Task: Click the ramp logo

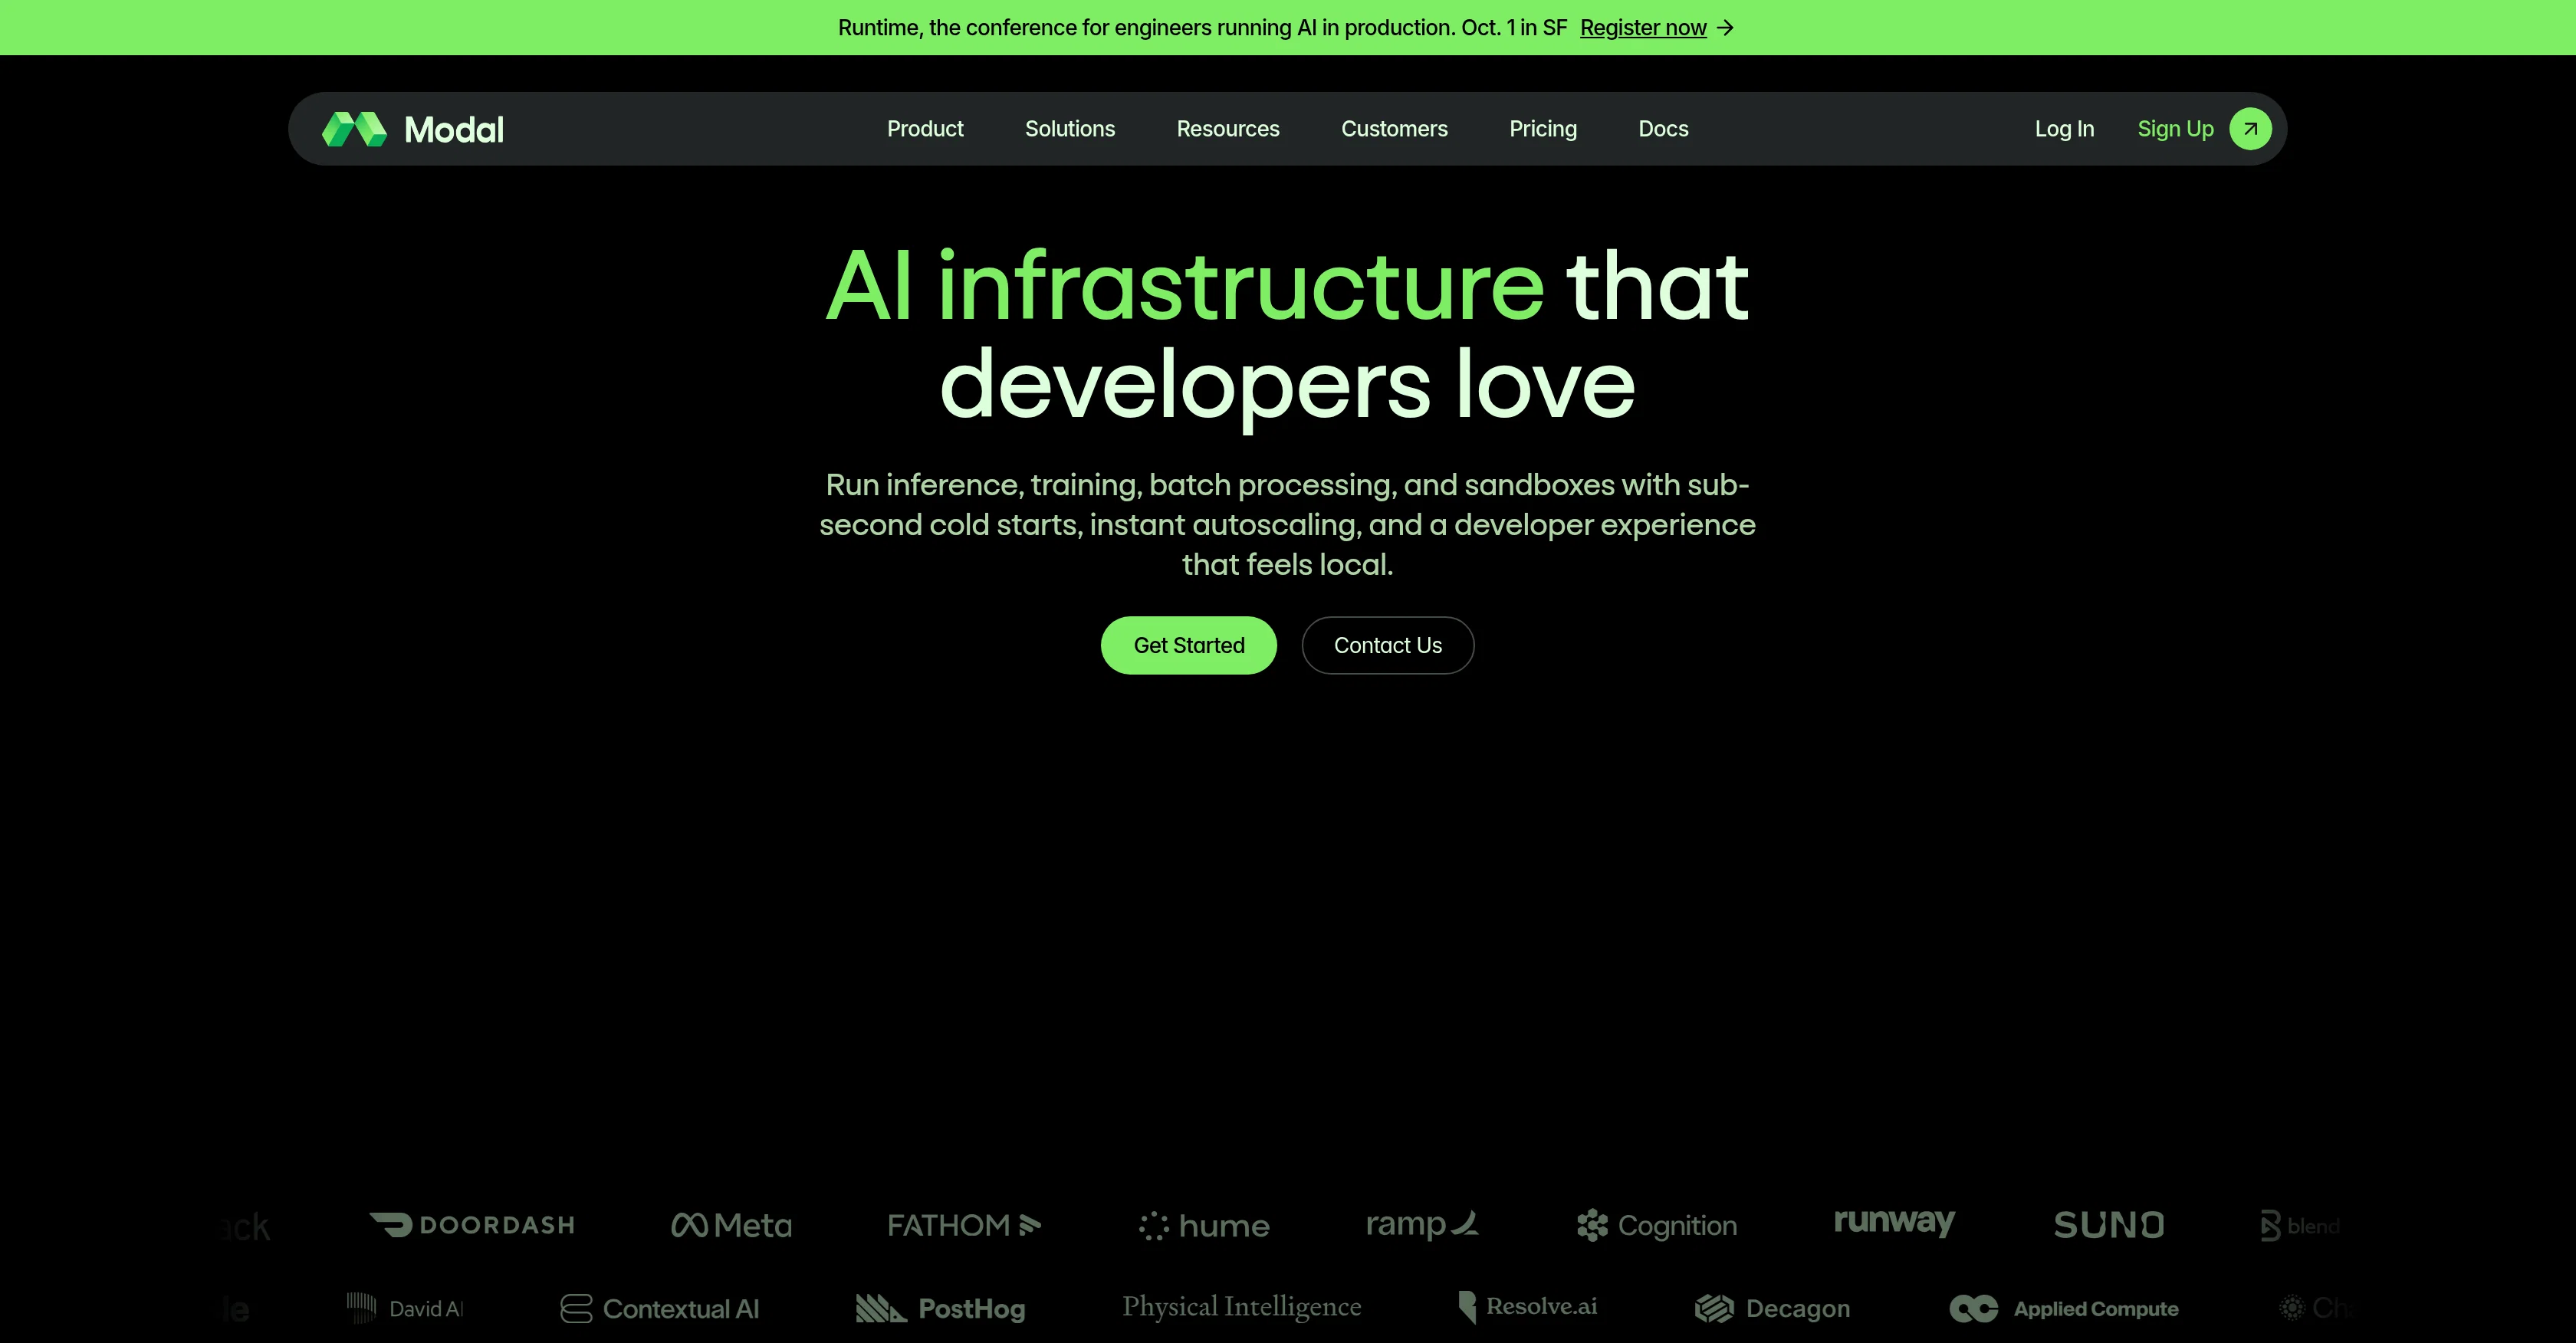Action: click(x=1422, y=1224)
